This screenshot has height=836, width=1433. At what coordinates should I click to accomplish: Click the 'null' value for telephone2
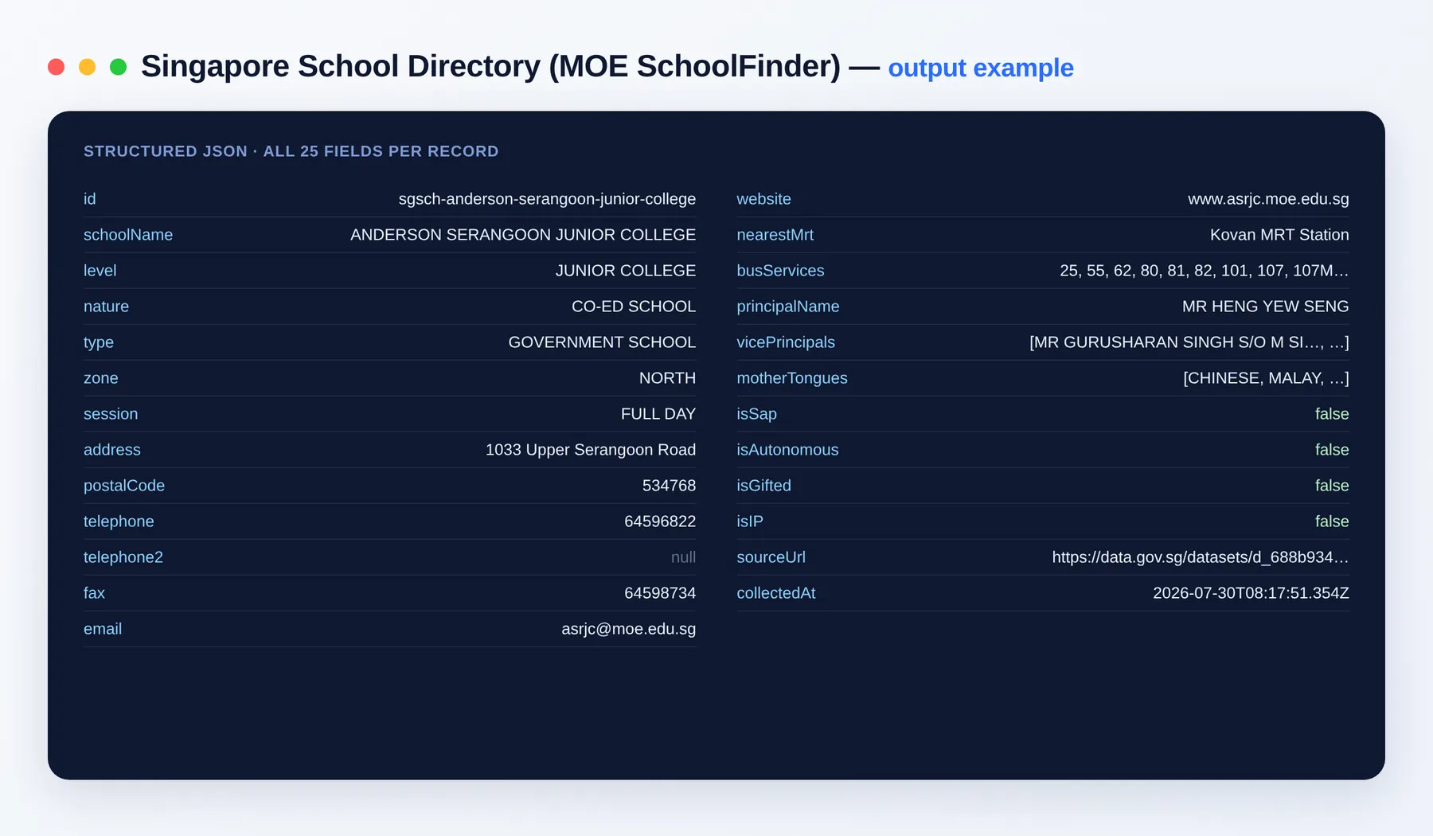[683, 557]
